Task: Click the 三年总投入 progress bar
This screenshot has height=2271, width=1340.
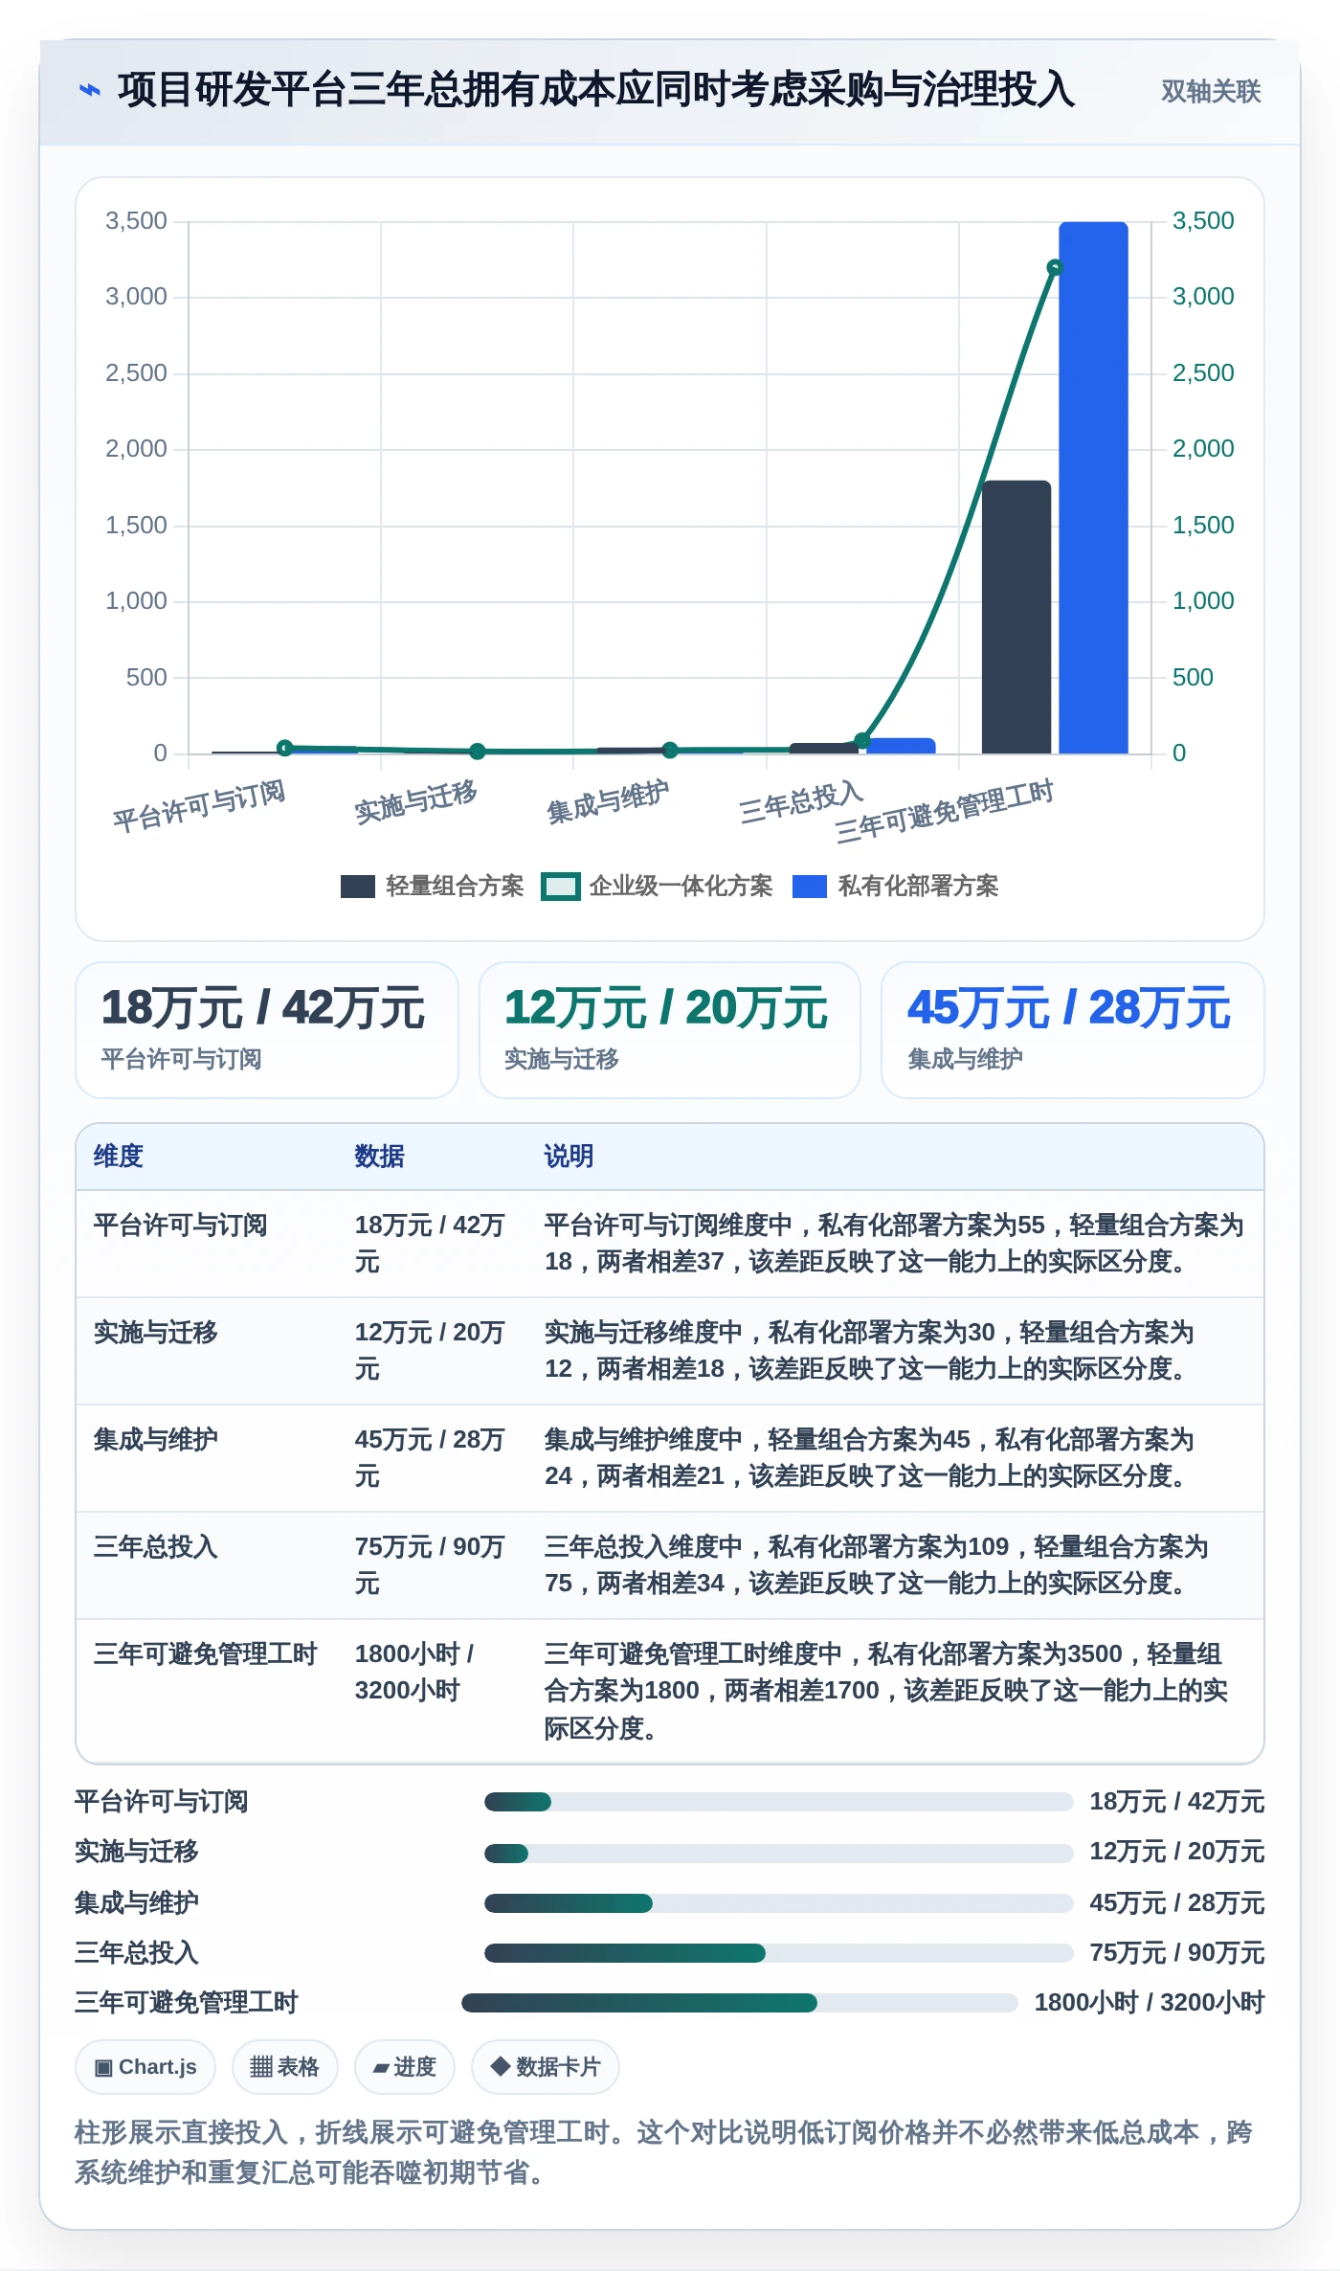Action: [779, 1953]
